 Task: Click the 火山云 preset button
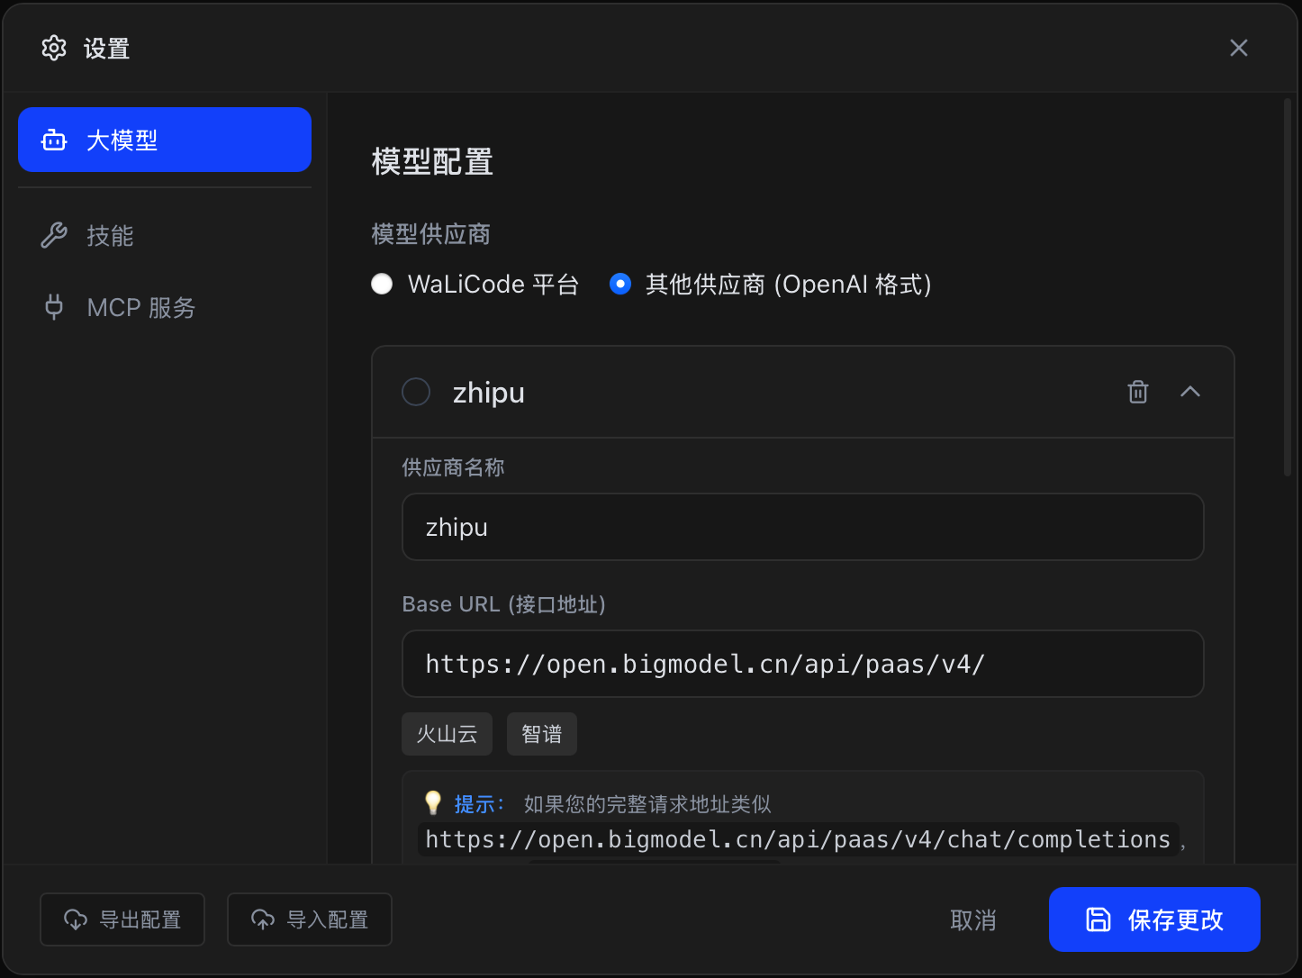coord(447,734)
